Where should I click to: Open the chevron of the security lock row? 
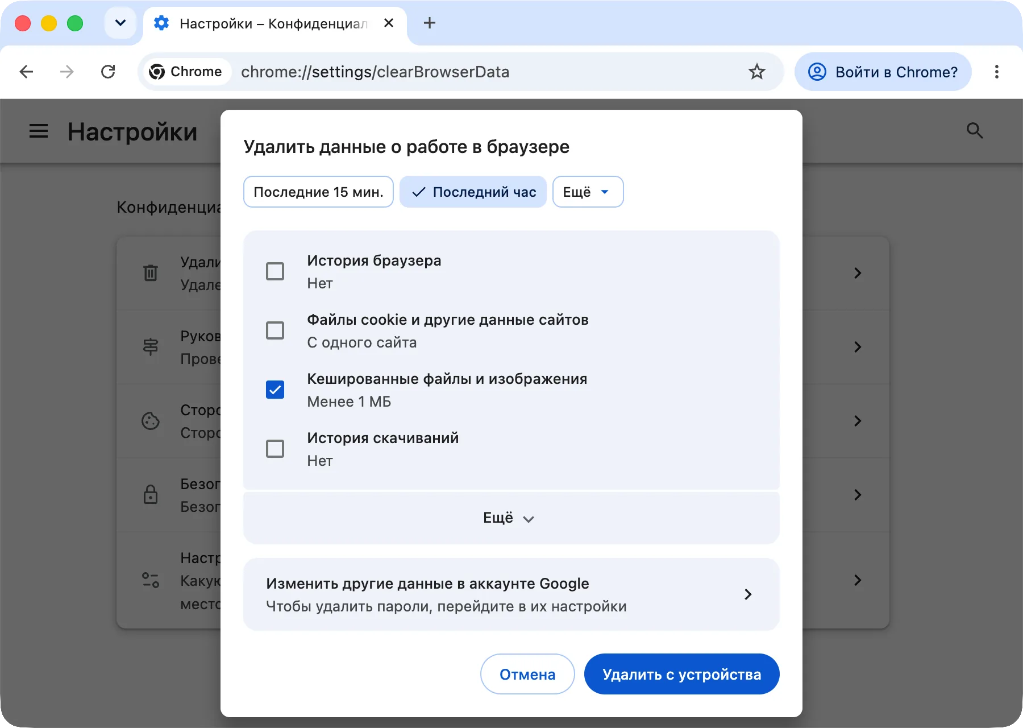pyautogui.click(x=858, y=495)
